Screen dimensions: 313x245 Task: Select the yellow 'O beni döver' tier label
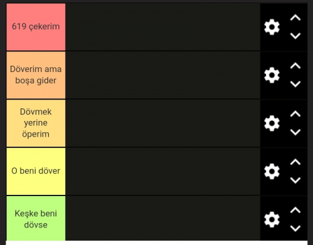[x=36, y=171]
